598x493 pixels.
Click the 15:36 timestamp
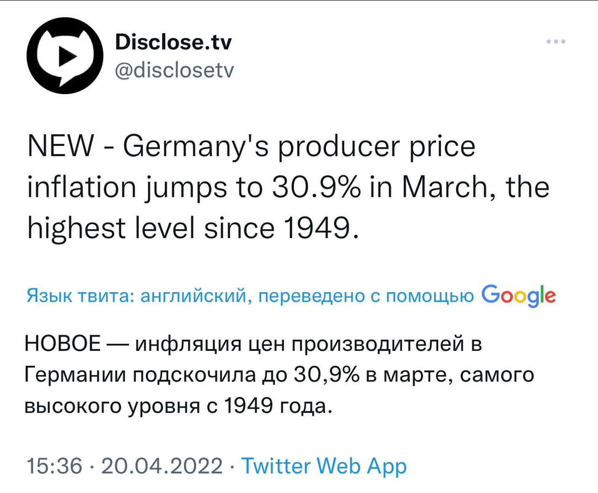55,466
